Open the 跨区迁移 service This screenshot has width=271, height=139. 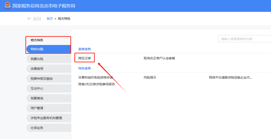click(85, 58)
